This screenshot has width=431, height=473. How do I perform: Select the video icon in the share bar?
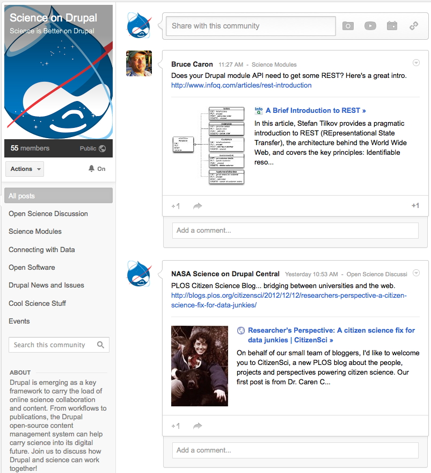(x=370, y=25)
